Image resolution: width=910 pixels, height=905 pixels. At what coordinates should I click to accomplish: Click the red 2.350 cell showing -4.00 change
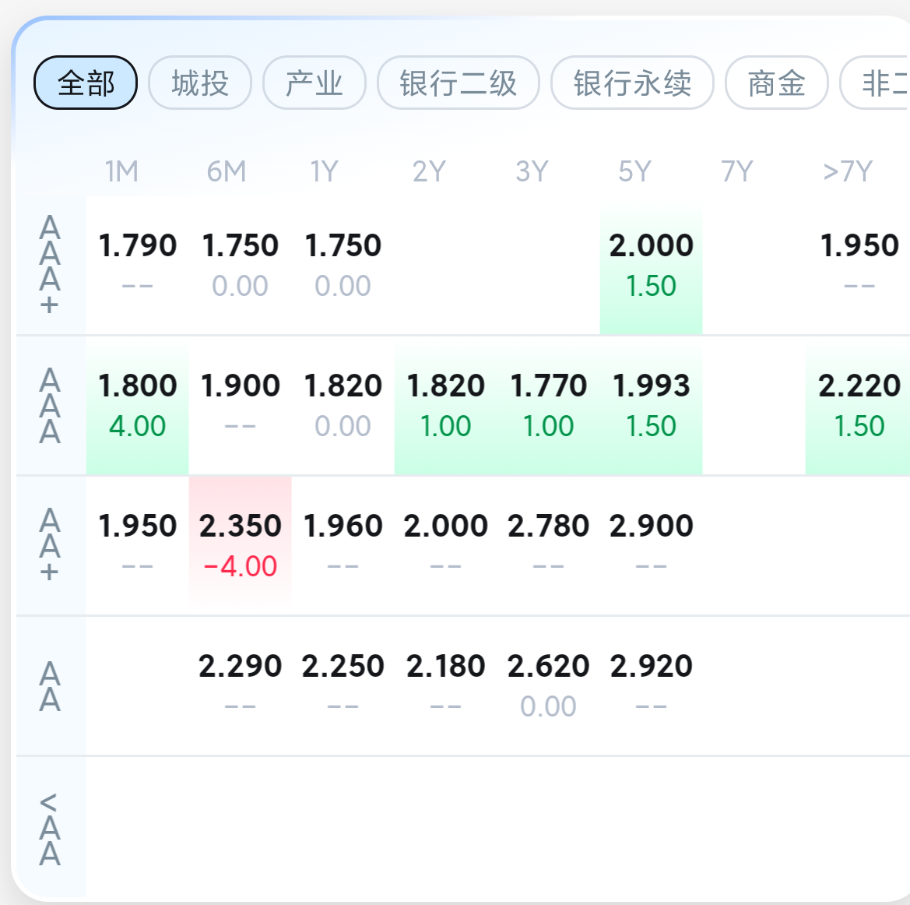click(x=240, y=544)
